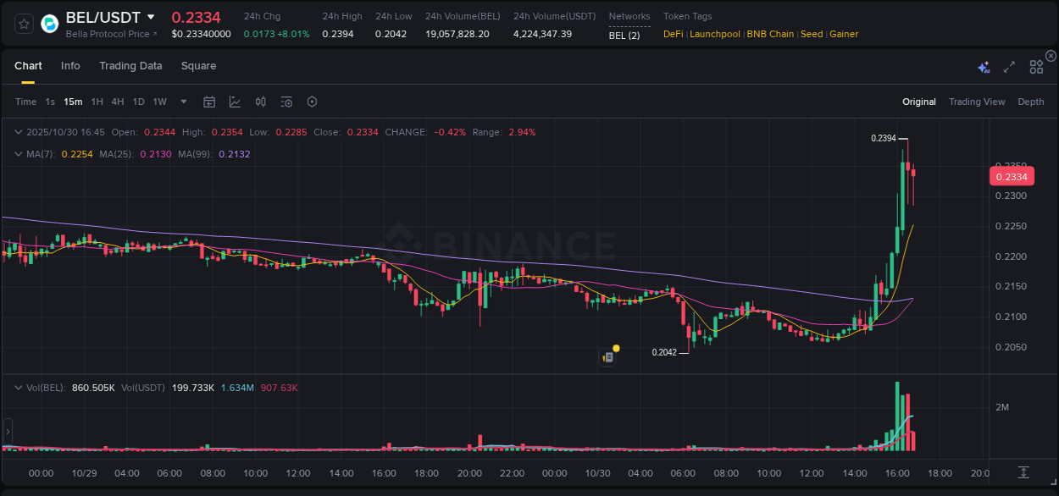Expand chart to fullscreen

point(1008,65)
